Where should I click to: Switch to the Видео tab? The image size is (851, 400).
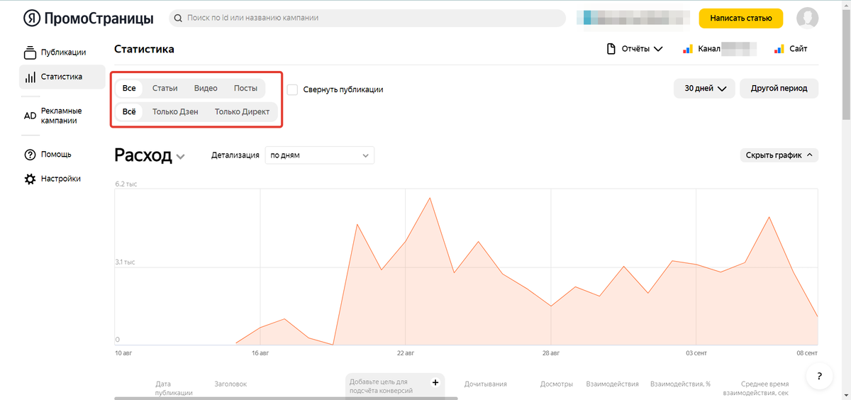coord(206,89)
